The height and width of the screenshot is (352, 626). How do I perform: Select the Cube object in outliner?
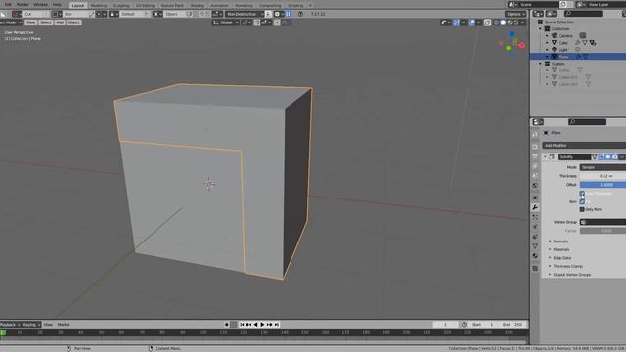[563, 43]
